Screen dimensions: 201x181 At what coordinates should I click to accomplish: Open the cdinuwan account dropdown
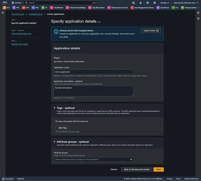[186, 3]
